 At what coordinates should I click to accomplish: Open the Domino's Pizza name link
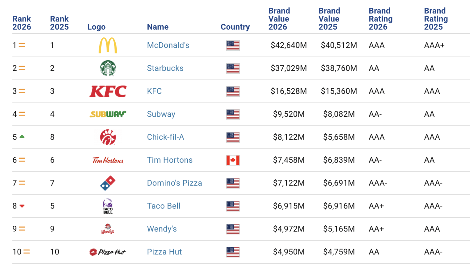click(x=174, y=183)
